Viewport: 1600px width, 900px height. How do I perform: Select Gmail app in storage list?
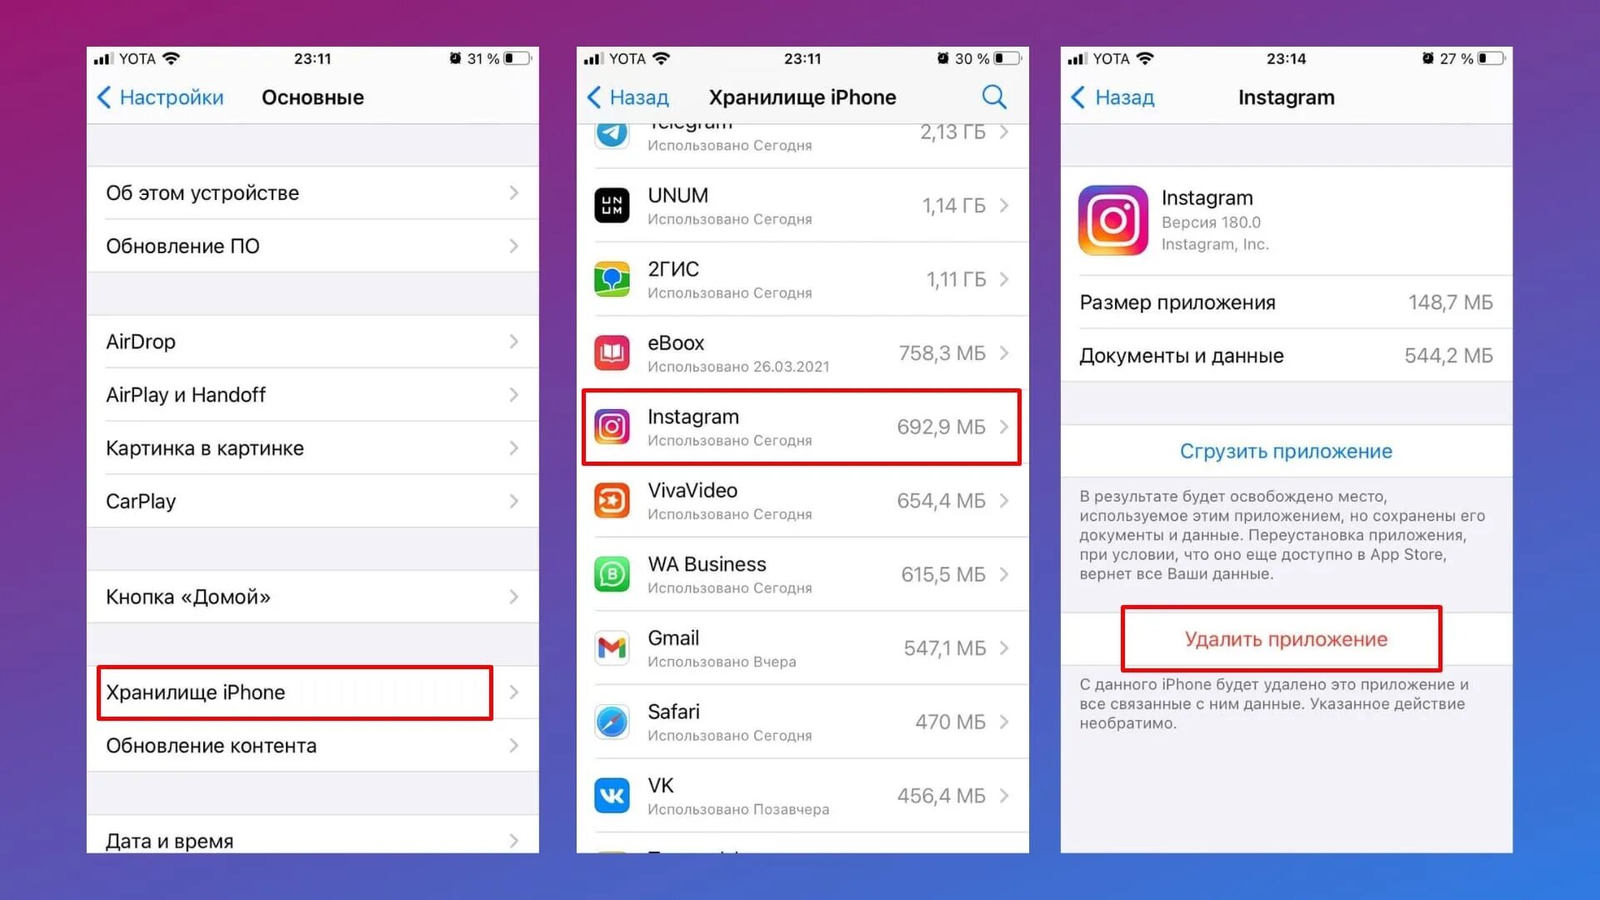[800, 647]
